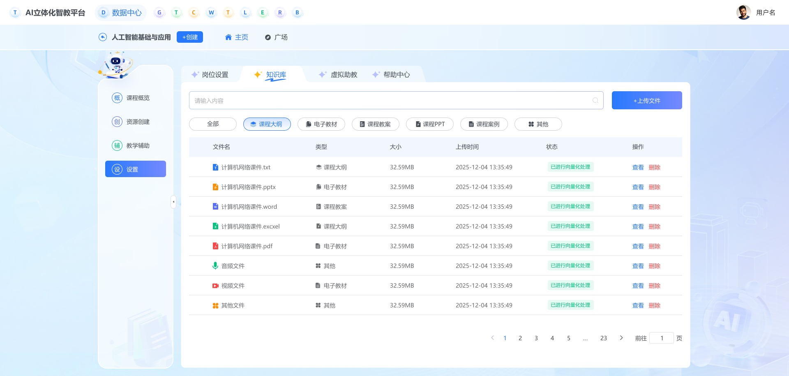Go to previous page arrow
Viewport: 789px width, 376px height.
coord(492,338)
